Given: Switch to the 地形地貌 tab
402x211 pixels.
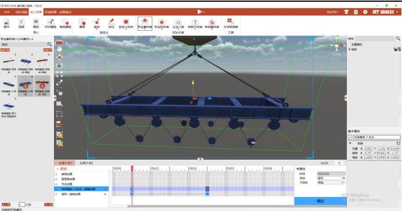Looking at the screenshot, I should coord(21,12).
